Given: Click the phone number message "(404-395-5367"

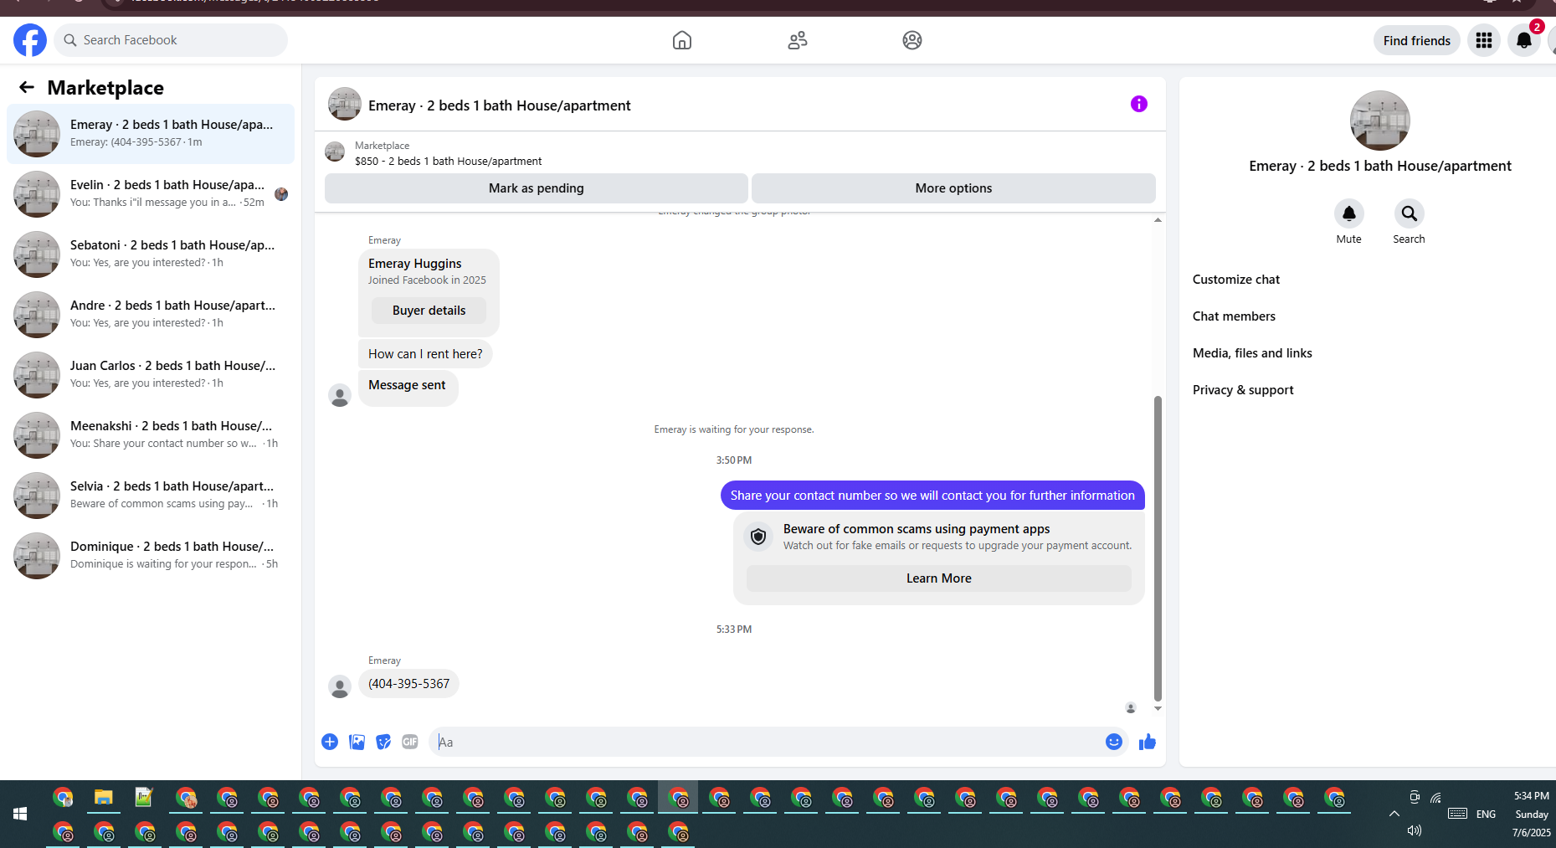Looking at the screenshot, I should (409, 684).
